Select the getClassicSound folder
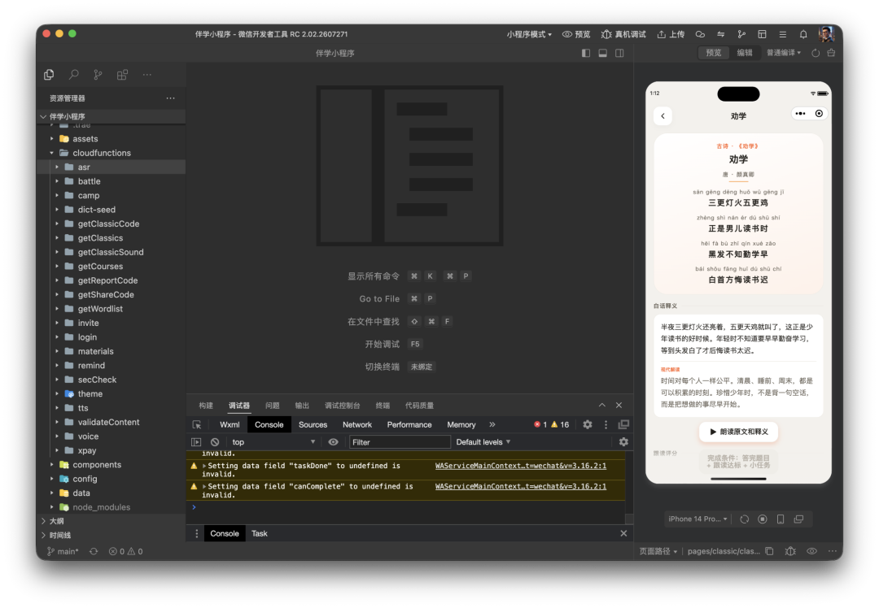Viewport: 879px width, 608px height. coord(111,252)
